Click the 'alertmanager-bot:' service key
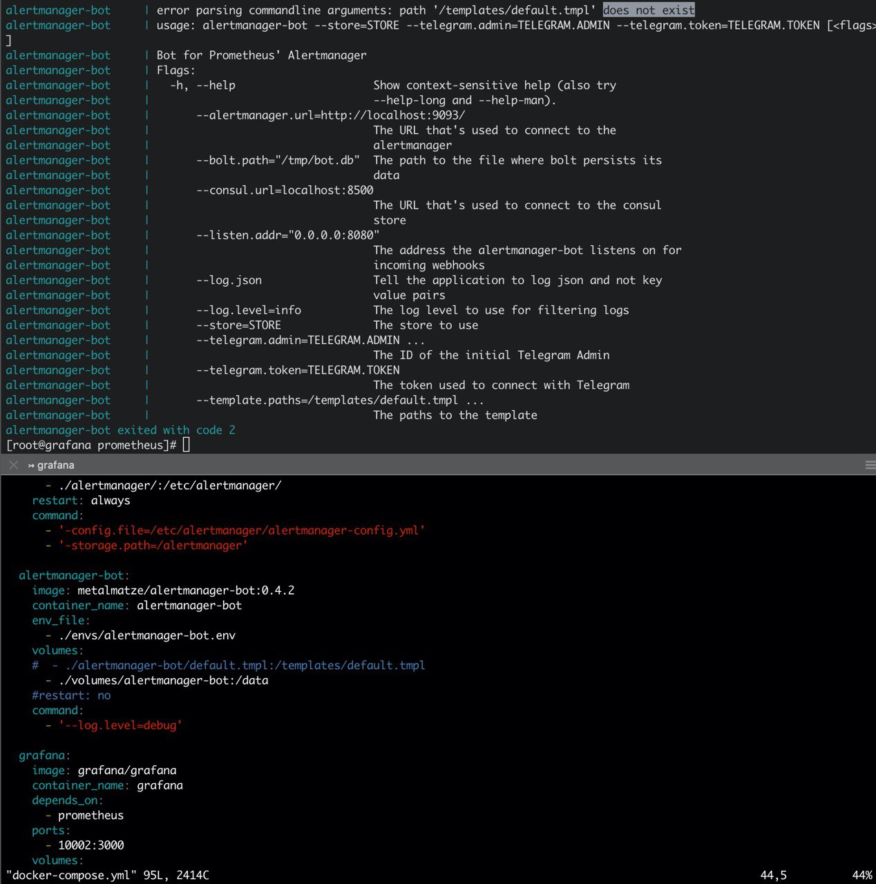 click(74, 575)
